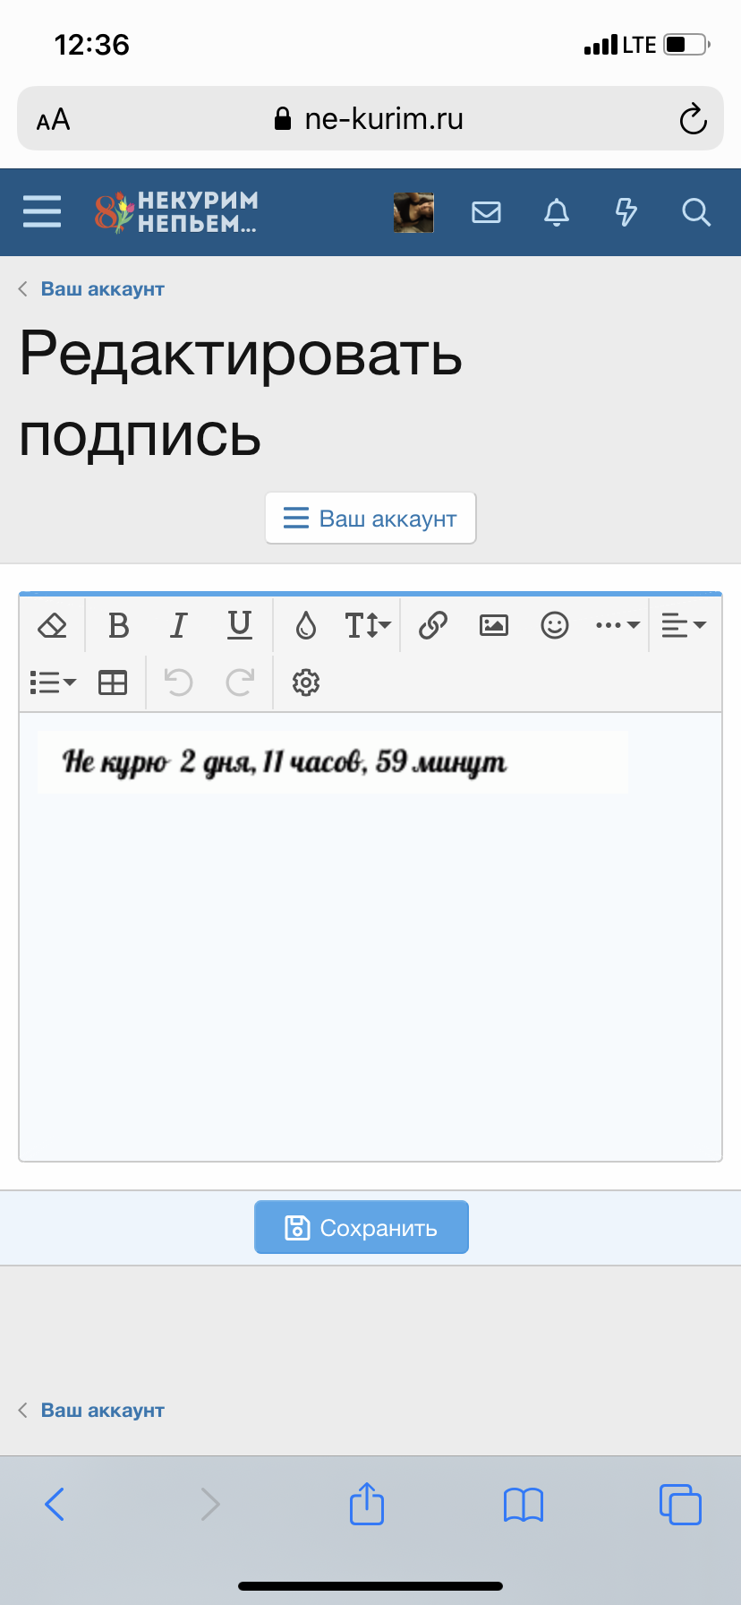Tap the Некурим Непьем site logo

(176, 212)
